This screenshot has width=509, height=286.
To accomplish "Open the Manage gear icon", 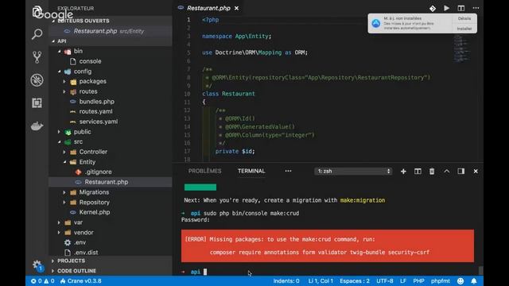I will pos(37,265).
